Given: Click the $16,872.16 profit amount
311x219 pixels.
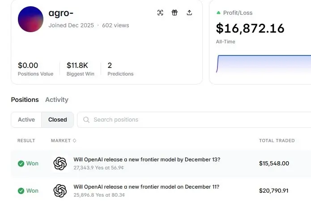Looking at the screenshot, I should [x=250, y=28].
